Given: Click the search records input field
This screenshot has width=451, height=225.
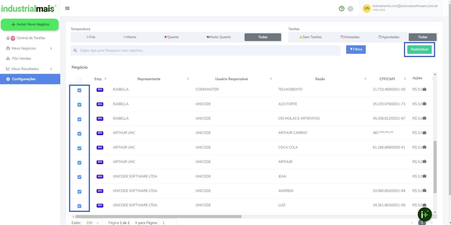Looking at the screenshot, I should click(206, 51).
